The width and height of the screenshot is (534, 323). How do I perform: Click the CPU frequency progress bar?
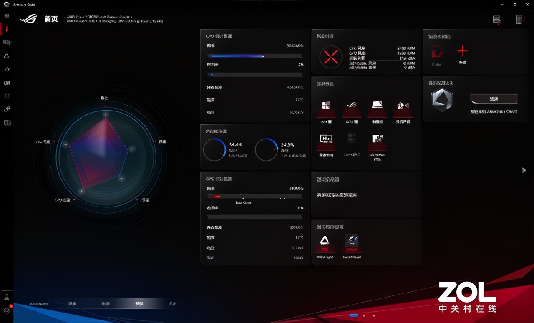[255, 56]
